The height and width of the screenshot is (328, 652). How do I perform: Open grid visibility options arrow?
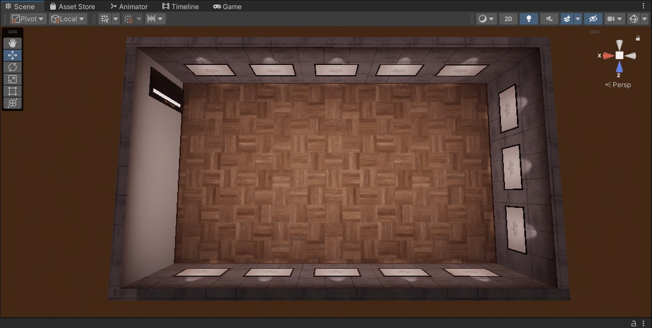[x=116, y=18]
